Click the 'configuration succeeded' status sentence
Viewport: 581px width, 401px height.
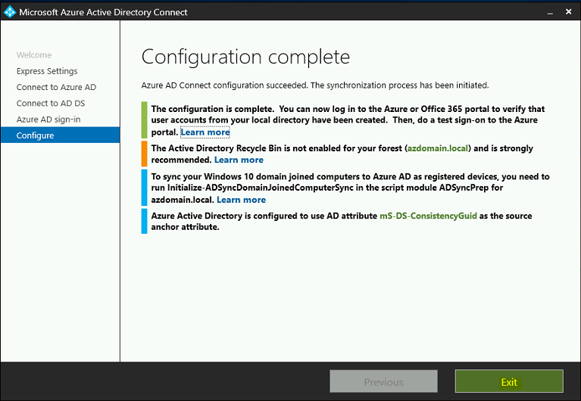[x=315, y=85]
